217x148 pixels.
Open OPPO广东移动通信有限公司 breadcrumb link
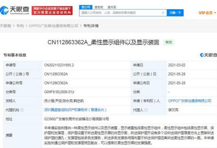point(54,26)
